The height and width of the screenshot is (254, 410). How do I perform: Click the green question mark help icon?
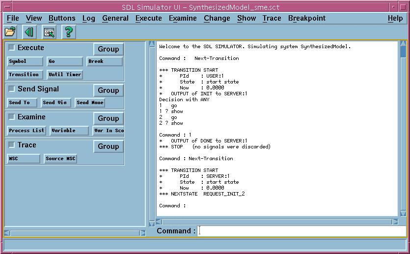click(69, 32)
